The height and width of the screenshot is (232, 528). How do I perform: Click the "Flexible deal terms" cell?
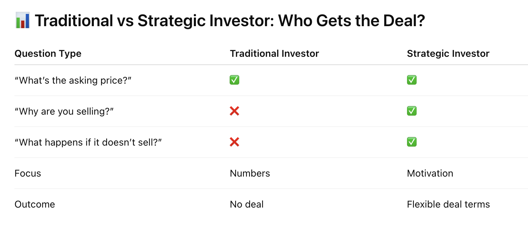click(448, 204)
